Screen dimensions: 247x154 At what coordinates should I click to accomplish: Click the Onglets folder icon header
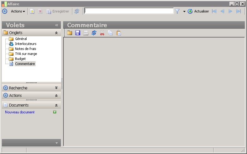[x=6, y=32]
